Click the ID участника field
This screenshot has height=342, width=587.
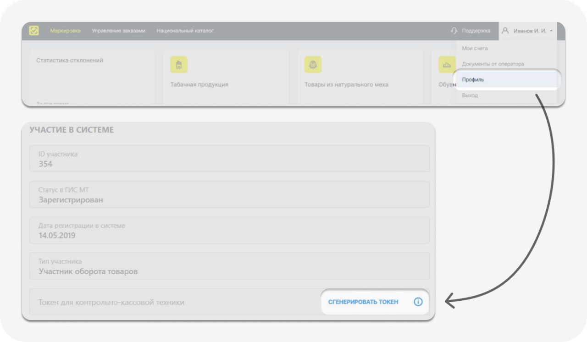229,159
